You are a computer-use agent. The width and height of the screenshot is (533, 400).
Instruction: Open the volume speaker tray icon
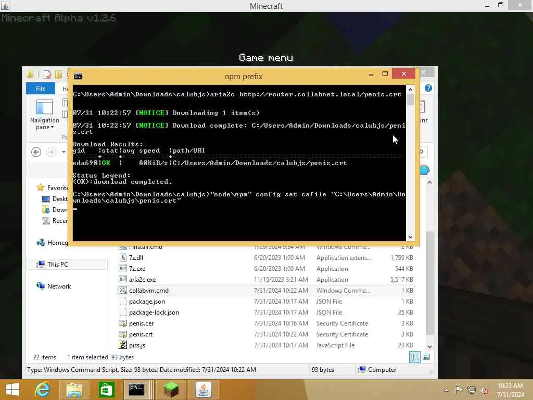[x=484, y=390]
